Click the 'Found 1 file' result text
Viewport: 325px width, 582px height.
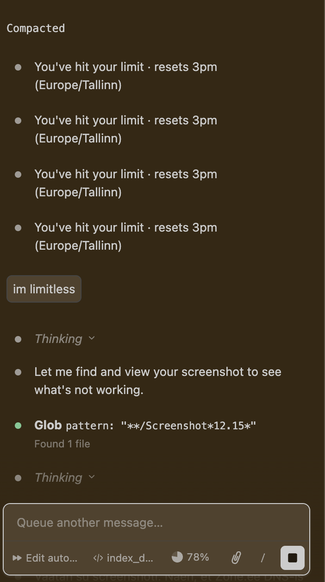coord(62,444)
